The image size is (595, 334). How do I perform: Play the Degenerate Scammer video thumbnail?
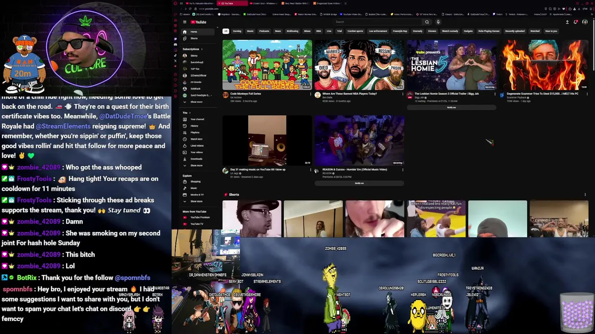(544, 65)
